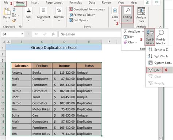Screen dimensions: 173x140
Task: Click the Home tab
Action: click(20, 3)
